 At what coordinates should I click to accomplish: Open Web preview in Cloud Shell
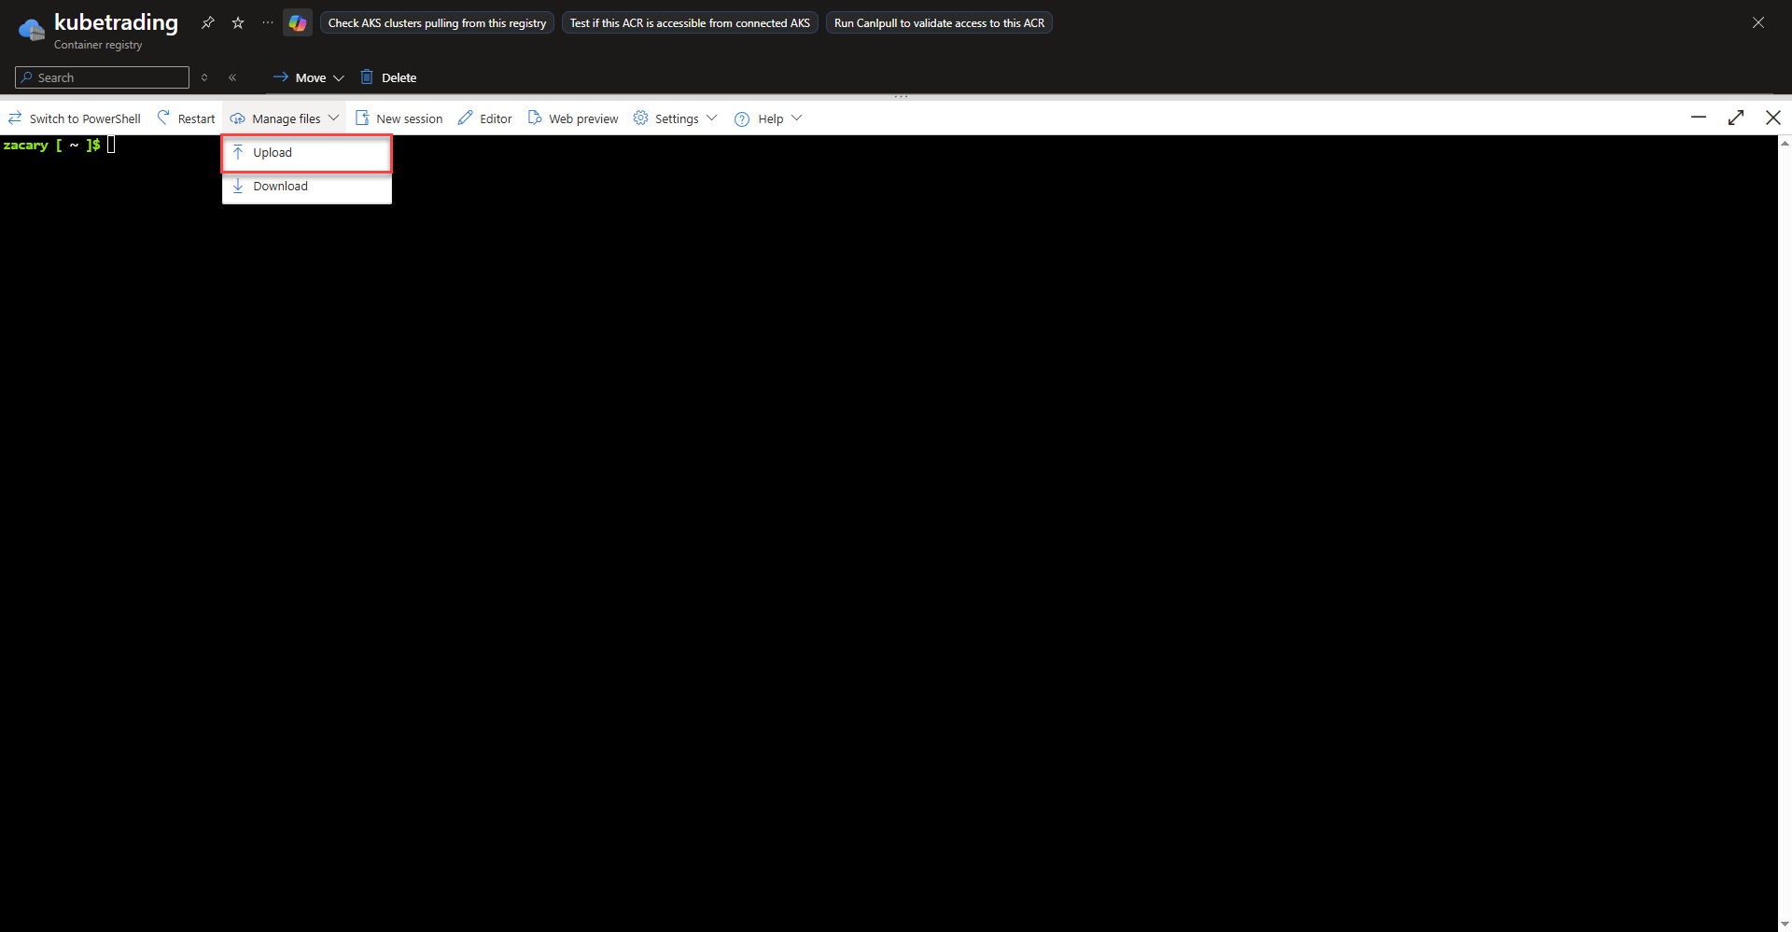click(573, 118)
